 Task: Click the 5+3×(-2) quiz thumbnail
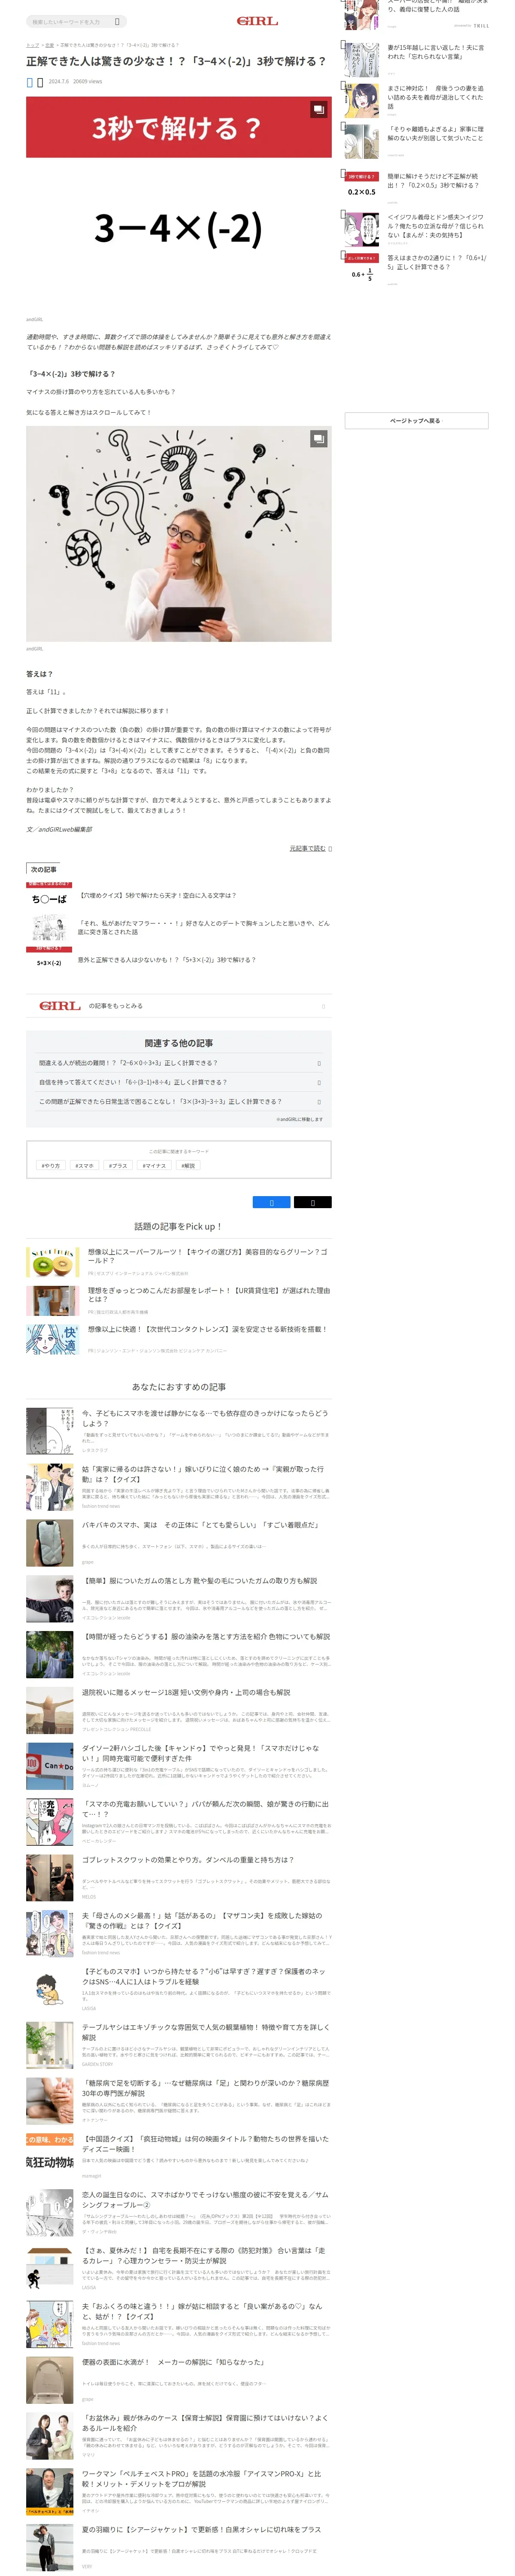tap(49, 961)
